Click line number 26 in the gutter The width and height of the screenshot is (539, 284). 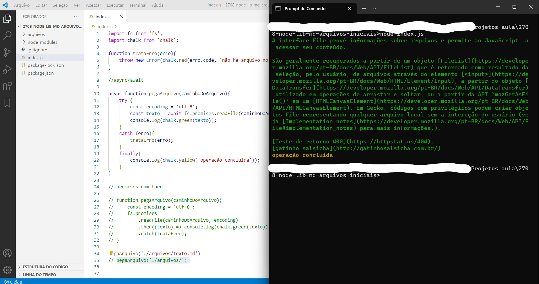[x=96, y=200]
